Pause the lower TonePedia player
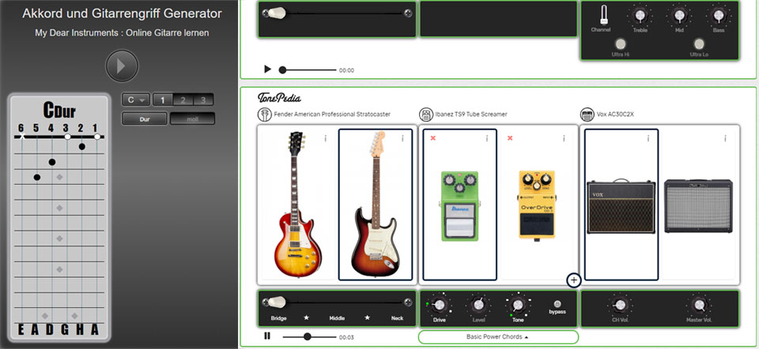Image resolution: width=759 pixels, height=349 pixels. (x=266, y=336)
